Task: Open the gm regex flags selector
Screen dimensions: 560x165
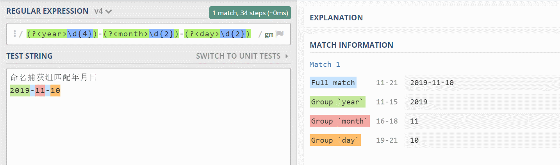Action: (x=269, y=34)
